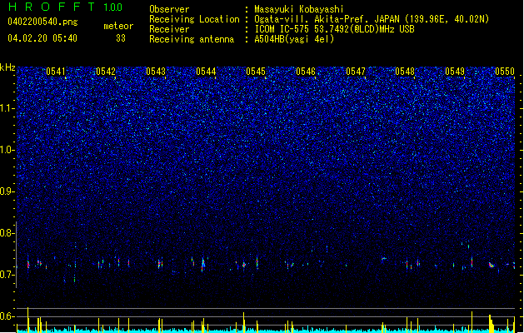Click the 0546 time label

306,72
